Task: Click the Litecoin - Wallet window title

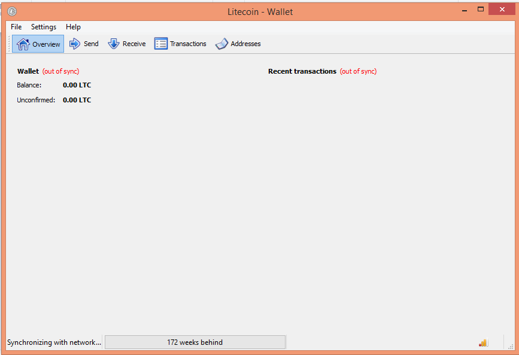Action: point(260,12)
